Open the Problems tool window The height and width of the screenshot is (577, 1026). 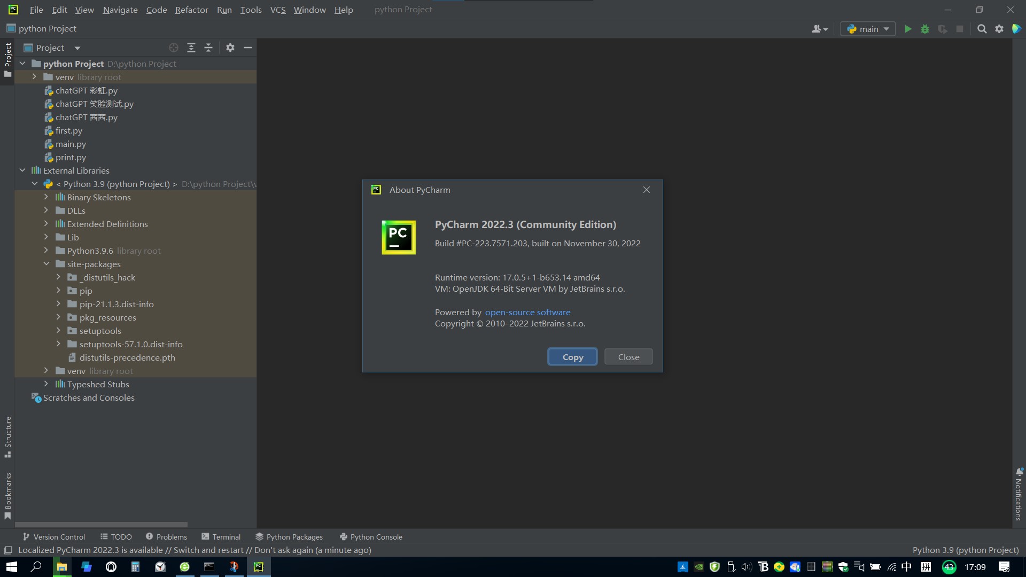click(166, 537)
